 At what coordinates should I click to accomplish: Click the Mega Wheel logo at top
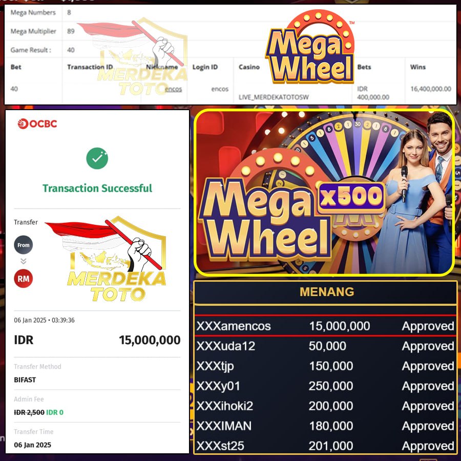click(310, 47)
